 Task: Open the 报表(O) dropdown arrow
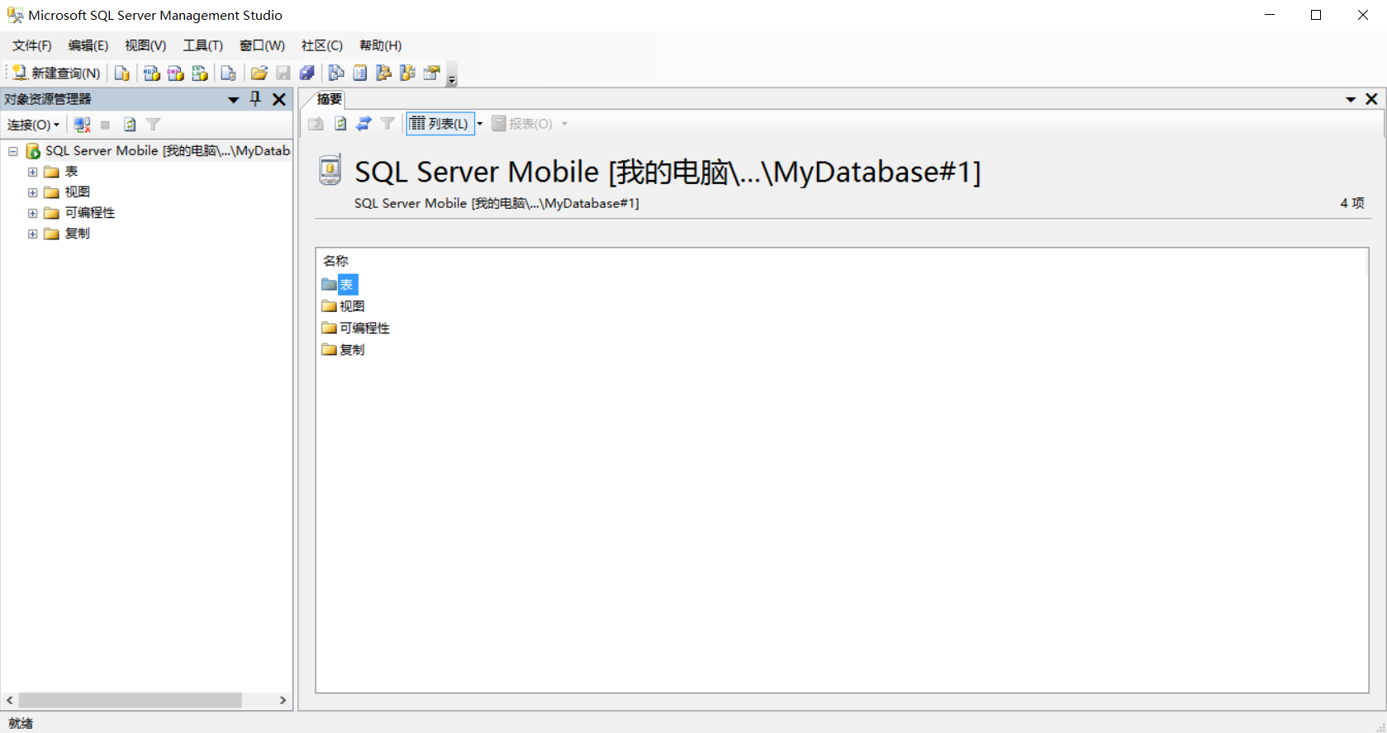[565, 124]
